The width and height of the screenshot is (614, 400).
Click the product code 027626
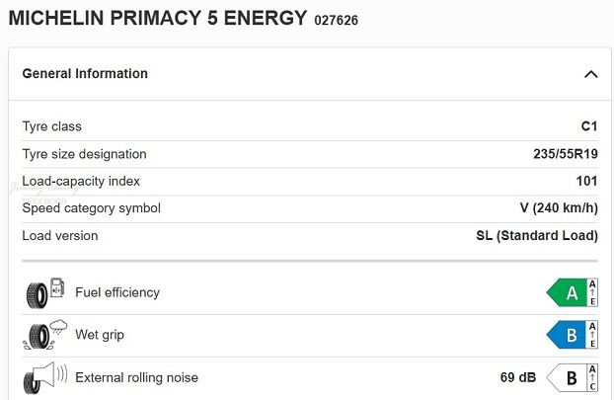tap(337, 20)
